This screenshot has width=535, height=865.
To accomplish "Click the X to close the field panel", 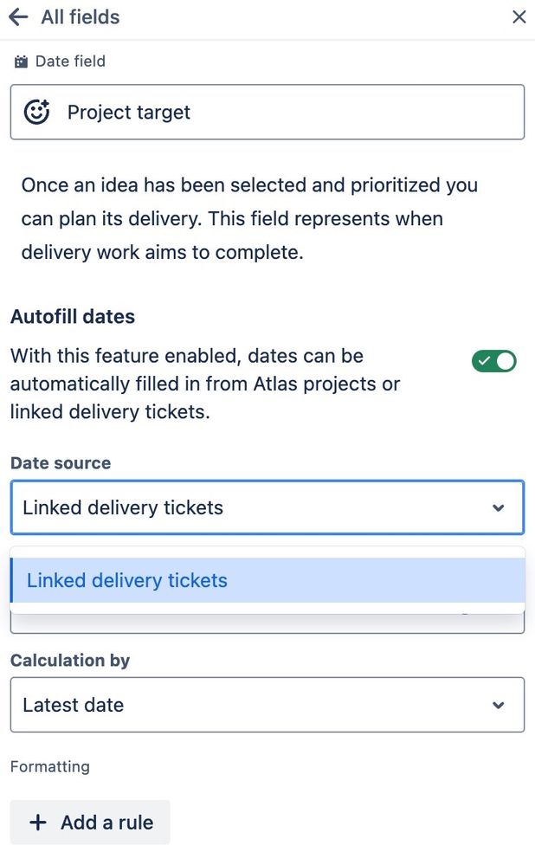I will [x=519, y=16].
